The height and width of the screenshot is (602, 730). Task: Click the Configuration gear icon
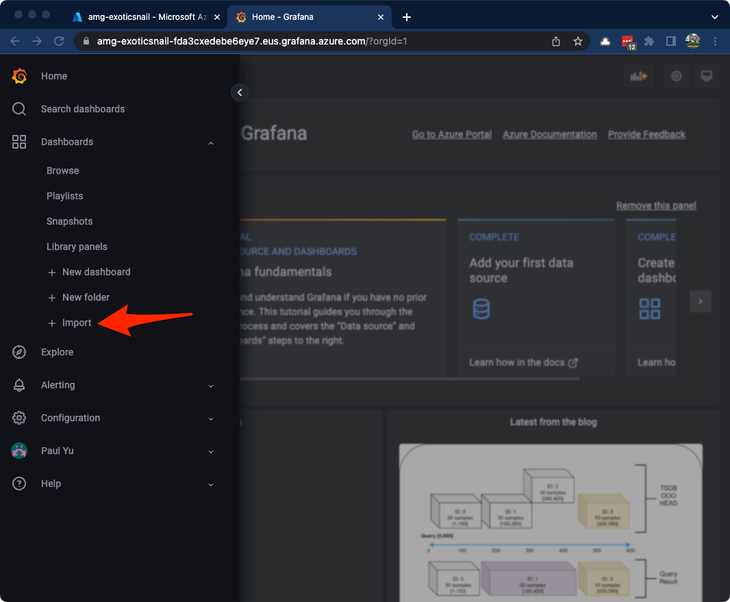point(19,418)
